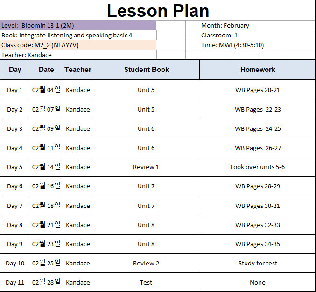Select the WB Pages 24-25 homework cell
Screen dimensions: 316x292
(258, 128)
